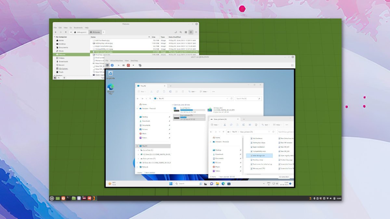Open Documents in the Pictures file manager sidebar

click(63, 47)
